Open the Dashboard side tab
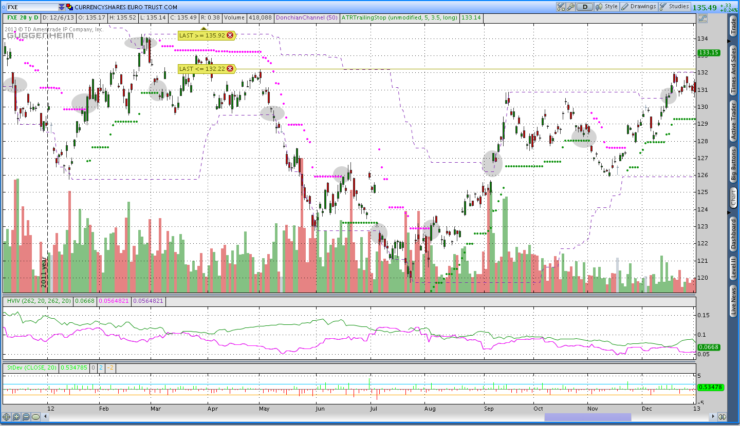740x426 pixels. click(733, 235)
